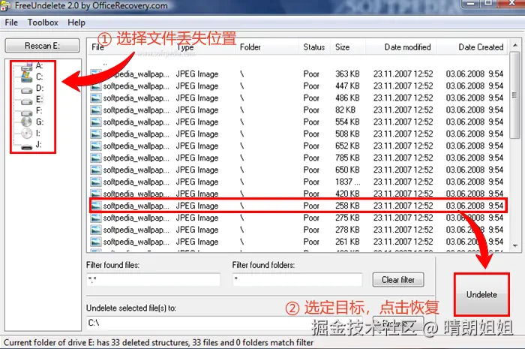Click the C: drive label in tree
The width and height of the screenshot is (525, 349).
(39, 77)
